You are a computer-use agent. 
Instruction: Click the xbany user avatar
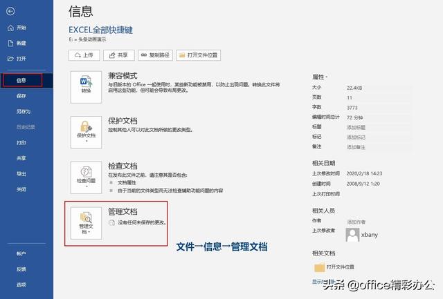click(x=352, y=235)
